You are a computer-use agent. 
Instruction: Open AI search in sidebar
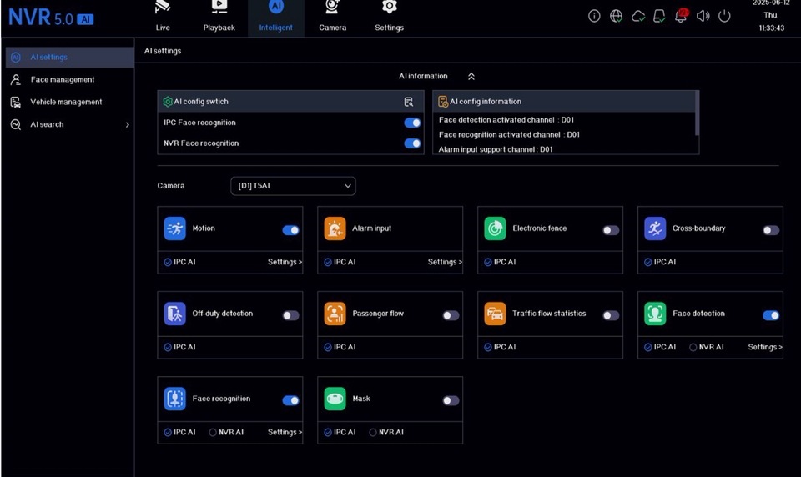pos(70,124)
